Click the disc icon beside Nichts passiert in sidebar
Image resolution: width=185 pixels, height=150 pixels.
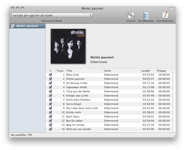(x=13, y=26)
